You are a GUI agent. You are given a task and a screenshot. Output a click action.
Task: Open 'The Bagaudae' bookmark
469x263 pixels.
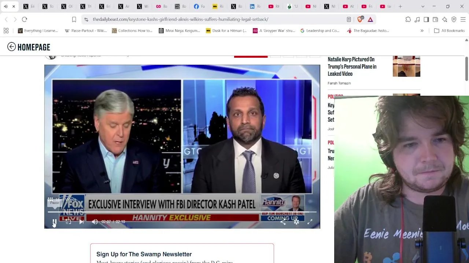pos(368,31)
